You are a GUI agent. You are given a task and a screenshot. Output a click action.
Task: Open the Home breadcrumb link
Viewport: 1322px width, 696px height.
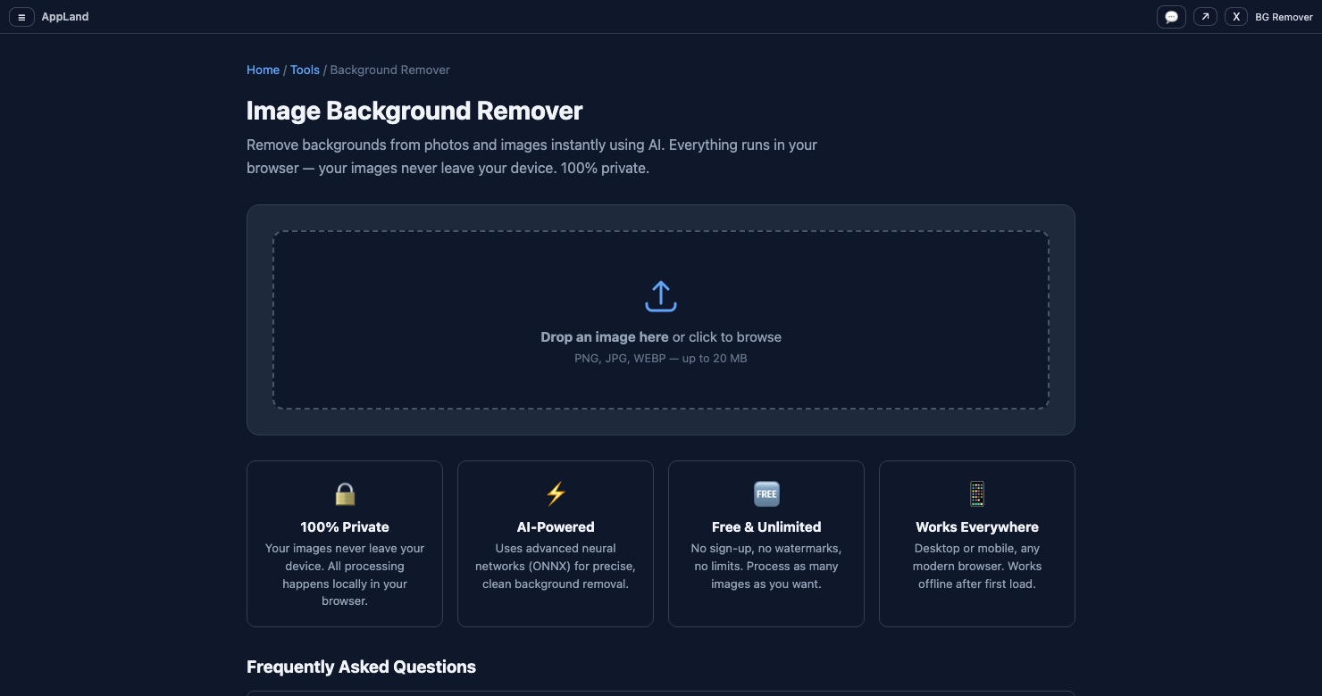(x=263, y=70)
